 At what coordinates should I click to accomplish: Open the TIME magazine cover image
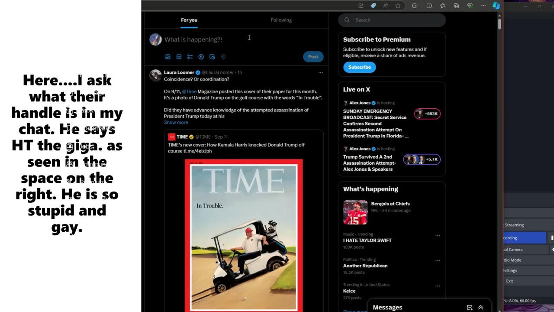coord(244,235)
